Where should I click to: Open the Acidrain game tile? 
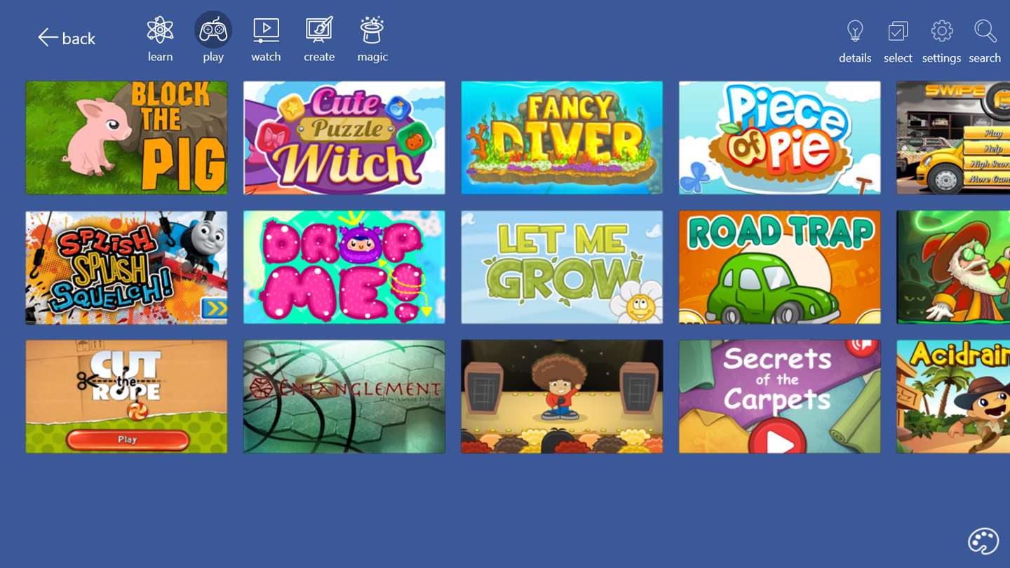[x=953, y=396]
